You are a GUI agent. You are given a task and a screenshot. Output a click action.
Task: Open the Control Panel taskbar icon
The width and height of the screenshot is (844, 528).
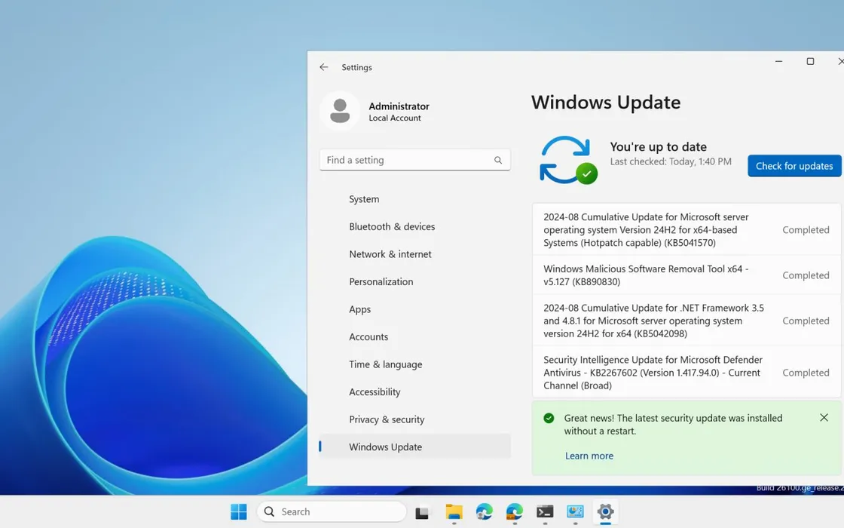click(575, 511)
